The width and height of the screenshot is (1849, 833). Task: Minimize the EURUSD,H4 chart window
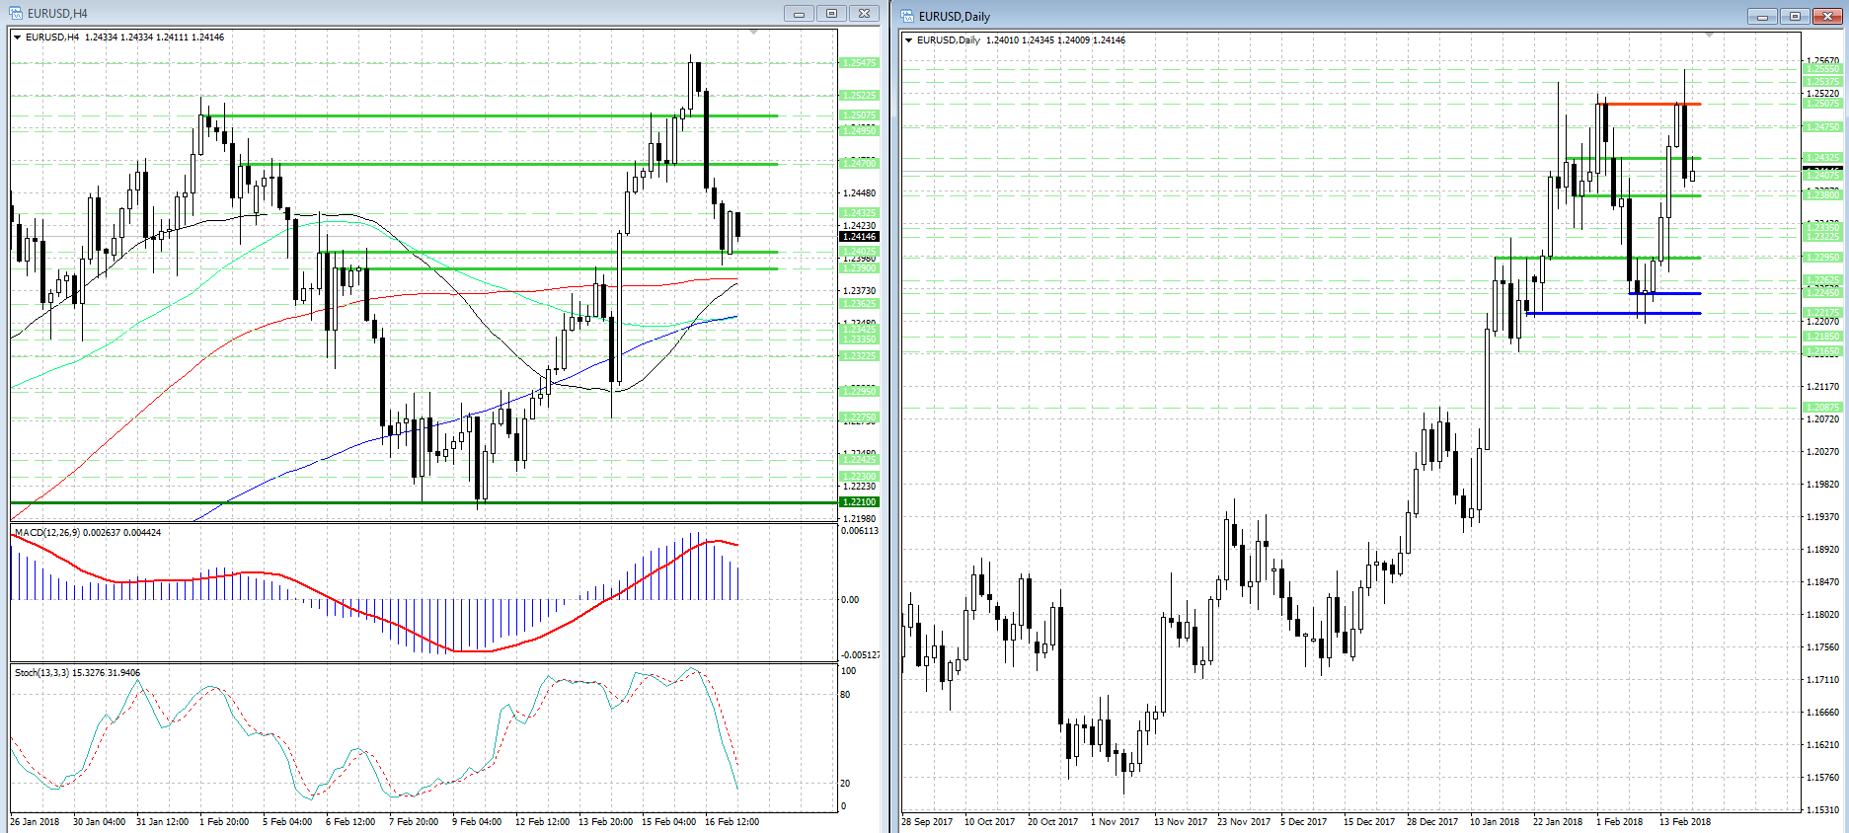click(x=799, y=13)
